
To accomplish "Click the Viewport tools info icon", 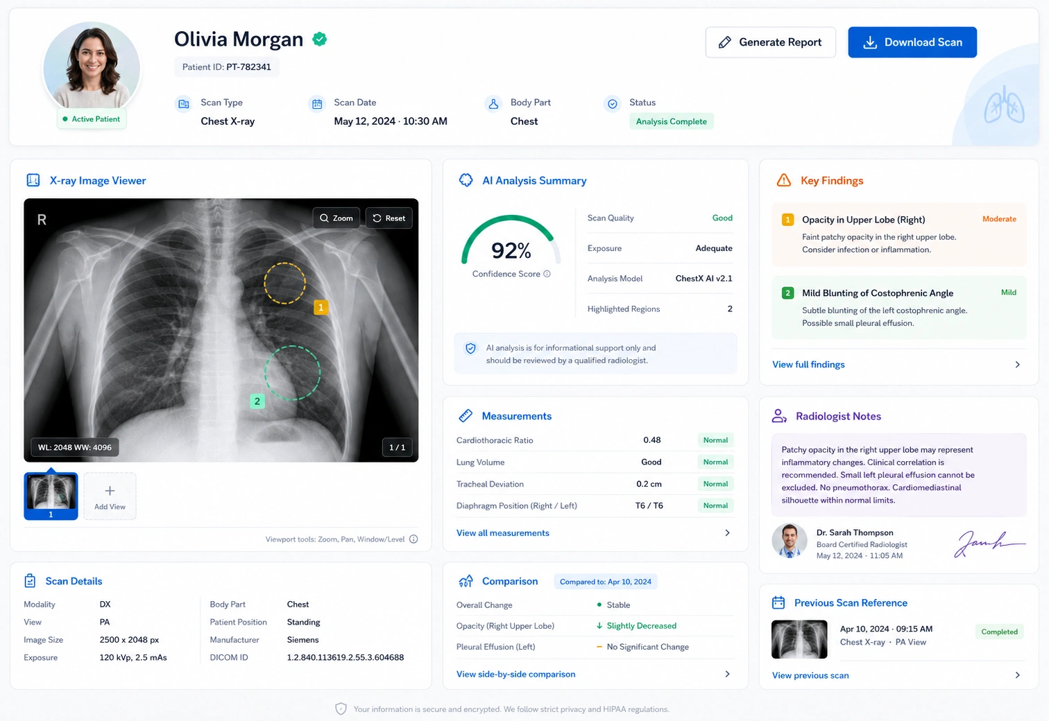I will [x=413, y=539].
